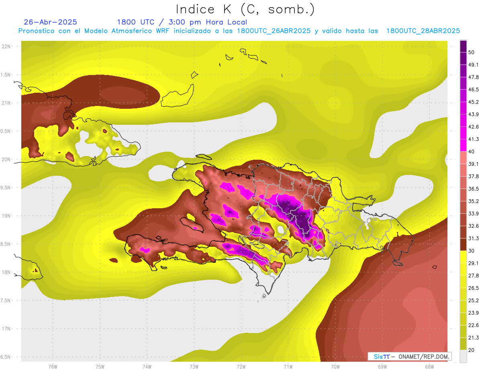
Task: Click the "23.9" color bar label
Action: point(474,313)
